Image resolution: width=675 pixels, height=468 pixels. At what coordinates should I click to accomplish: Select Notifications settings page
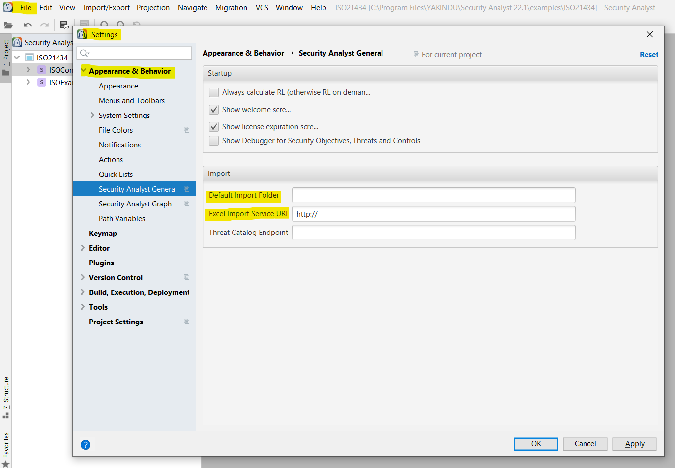(x=119, y=145)
